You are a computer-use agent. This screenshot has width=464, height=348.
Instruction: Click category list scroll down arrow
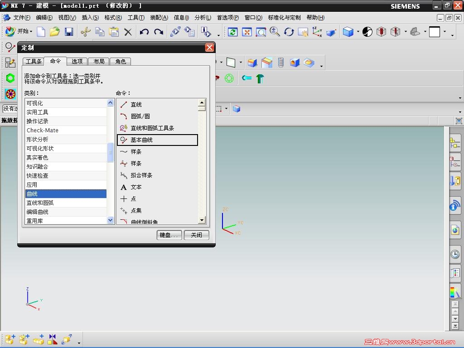[x=111, y=220]
